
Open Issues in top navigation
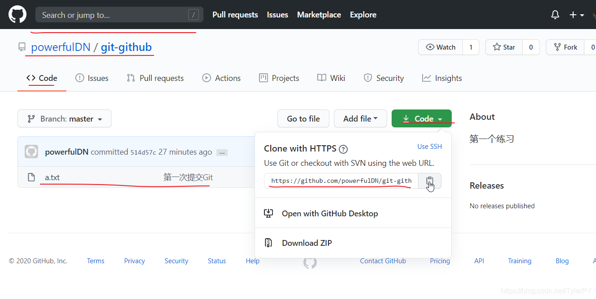coord(277,15)
